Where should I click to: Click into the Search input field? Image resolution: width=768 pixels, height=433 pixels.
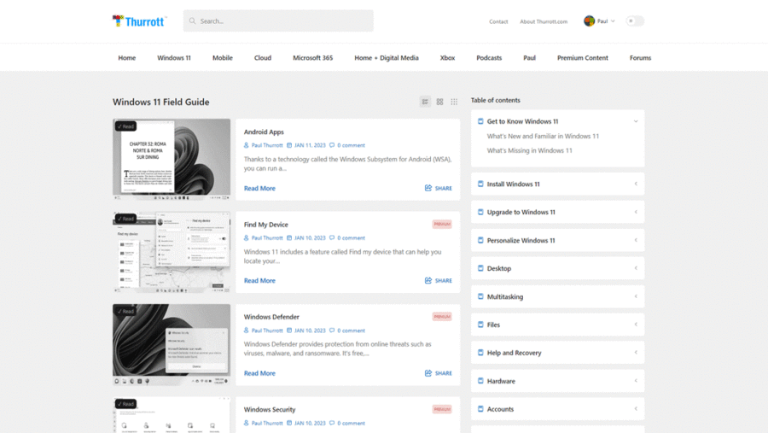[282, 21]
